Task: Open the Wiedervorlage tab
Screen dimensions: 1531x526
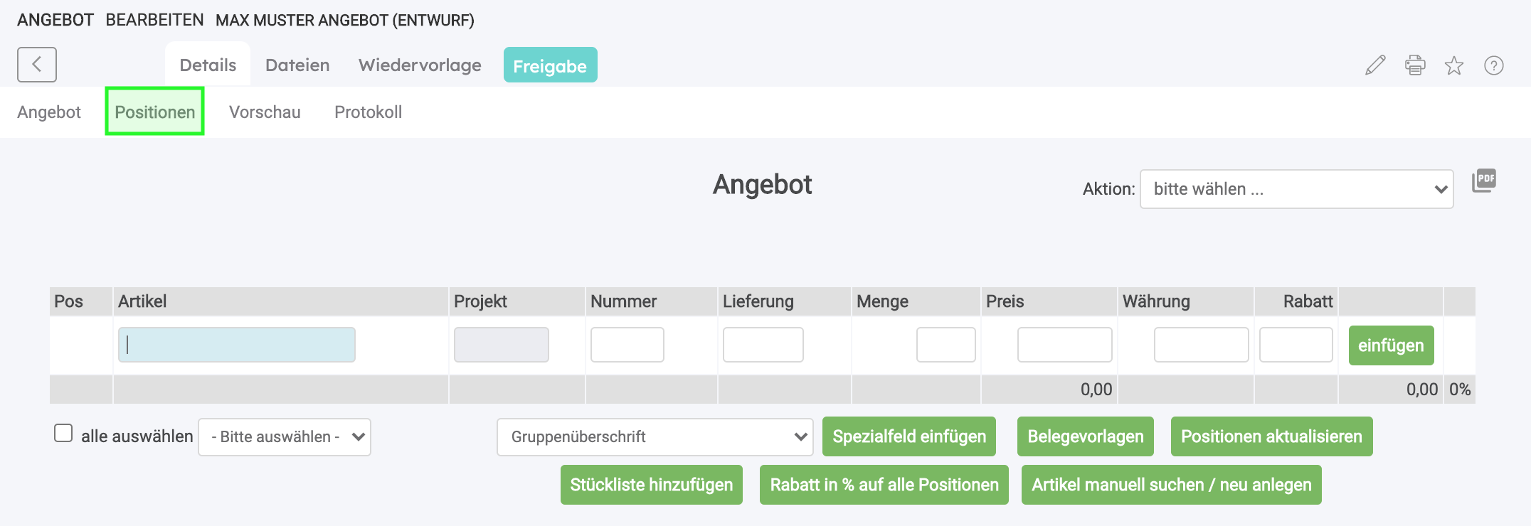Action: pos(420,65)
